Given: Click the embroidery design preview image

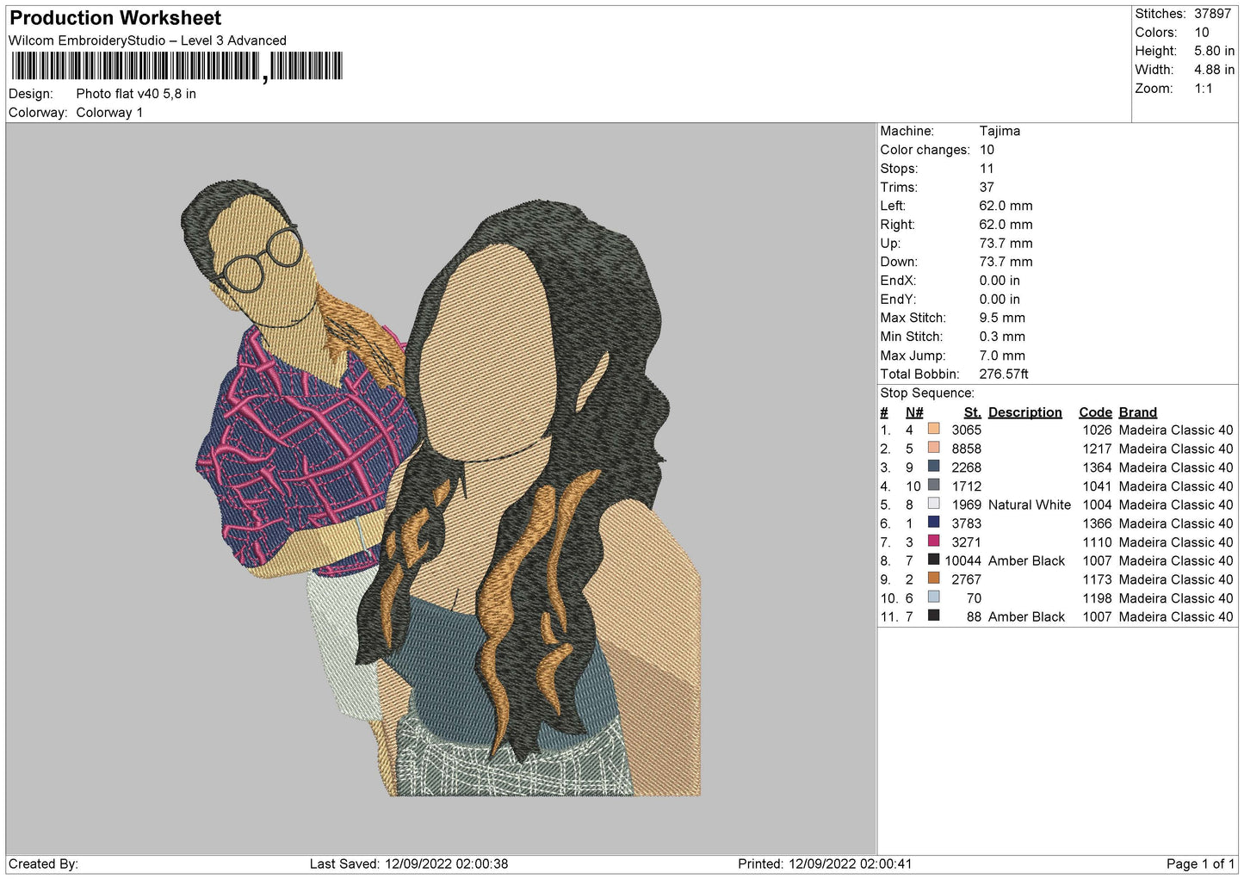Looking at the screenshot, I should coord(441,488).
